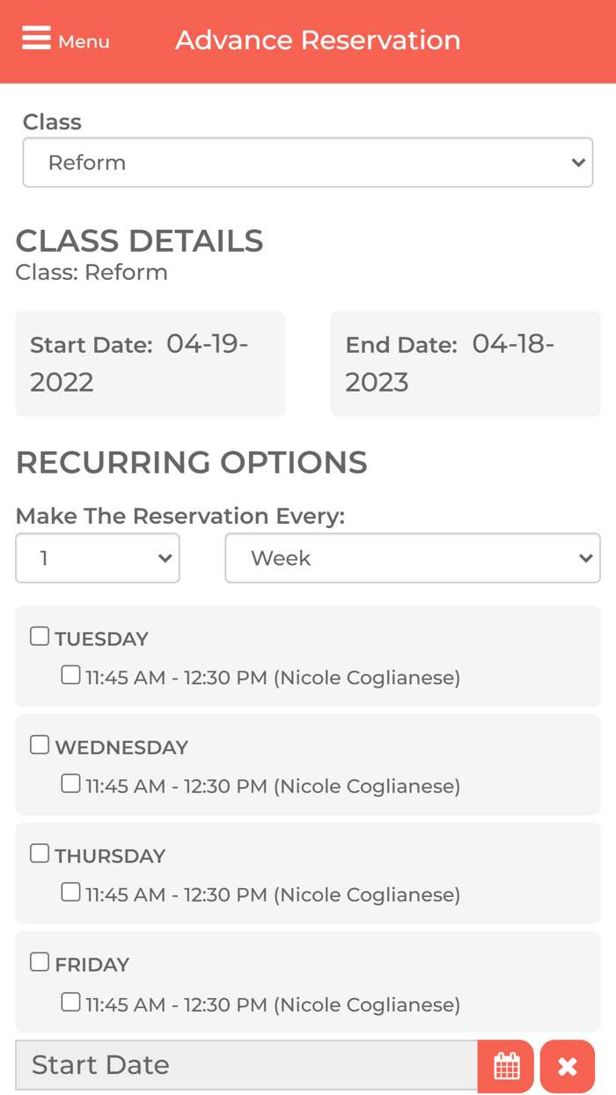Click the Menu label in header
Screen dimensions: 616x1095
click(84, 41)
